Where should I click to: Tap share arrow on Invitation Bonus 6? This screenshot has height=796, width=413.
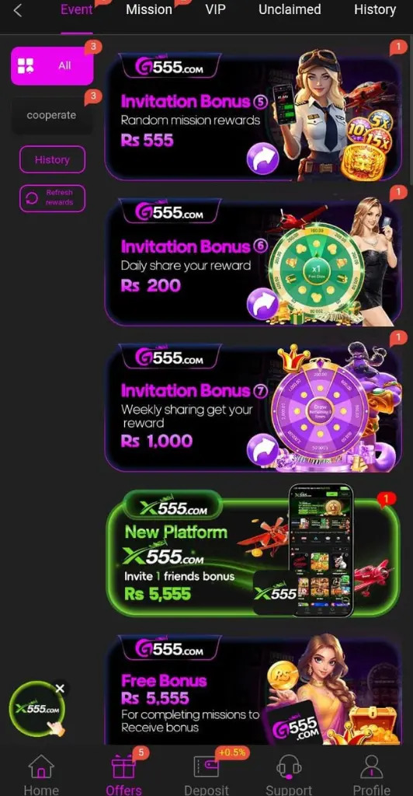pyautogui.click(x=262, y=304)
